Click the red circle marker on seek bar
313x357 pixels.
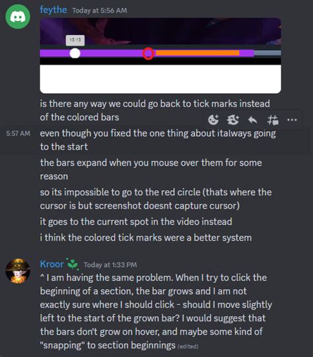tap(149, 53)
